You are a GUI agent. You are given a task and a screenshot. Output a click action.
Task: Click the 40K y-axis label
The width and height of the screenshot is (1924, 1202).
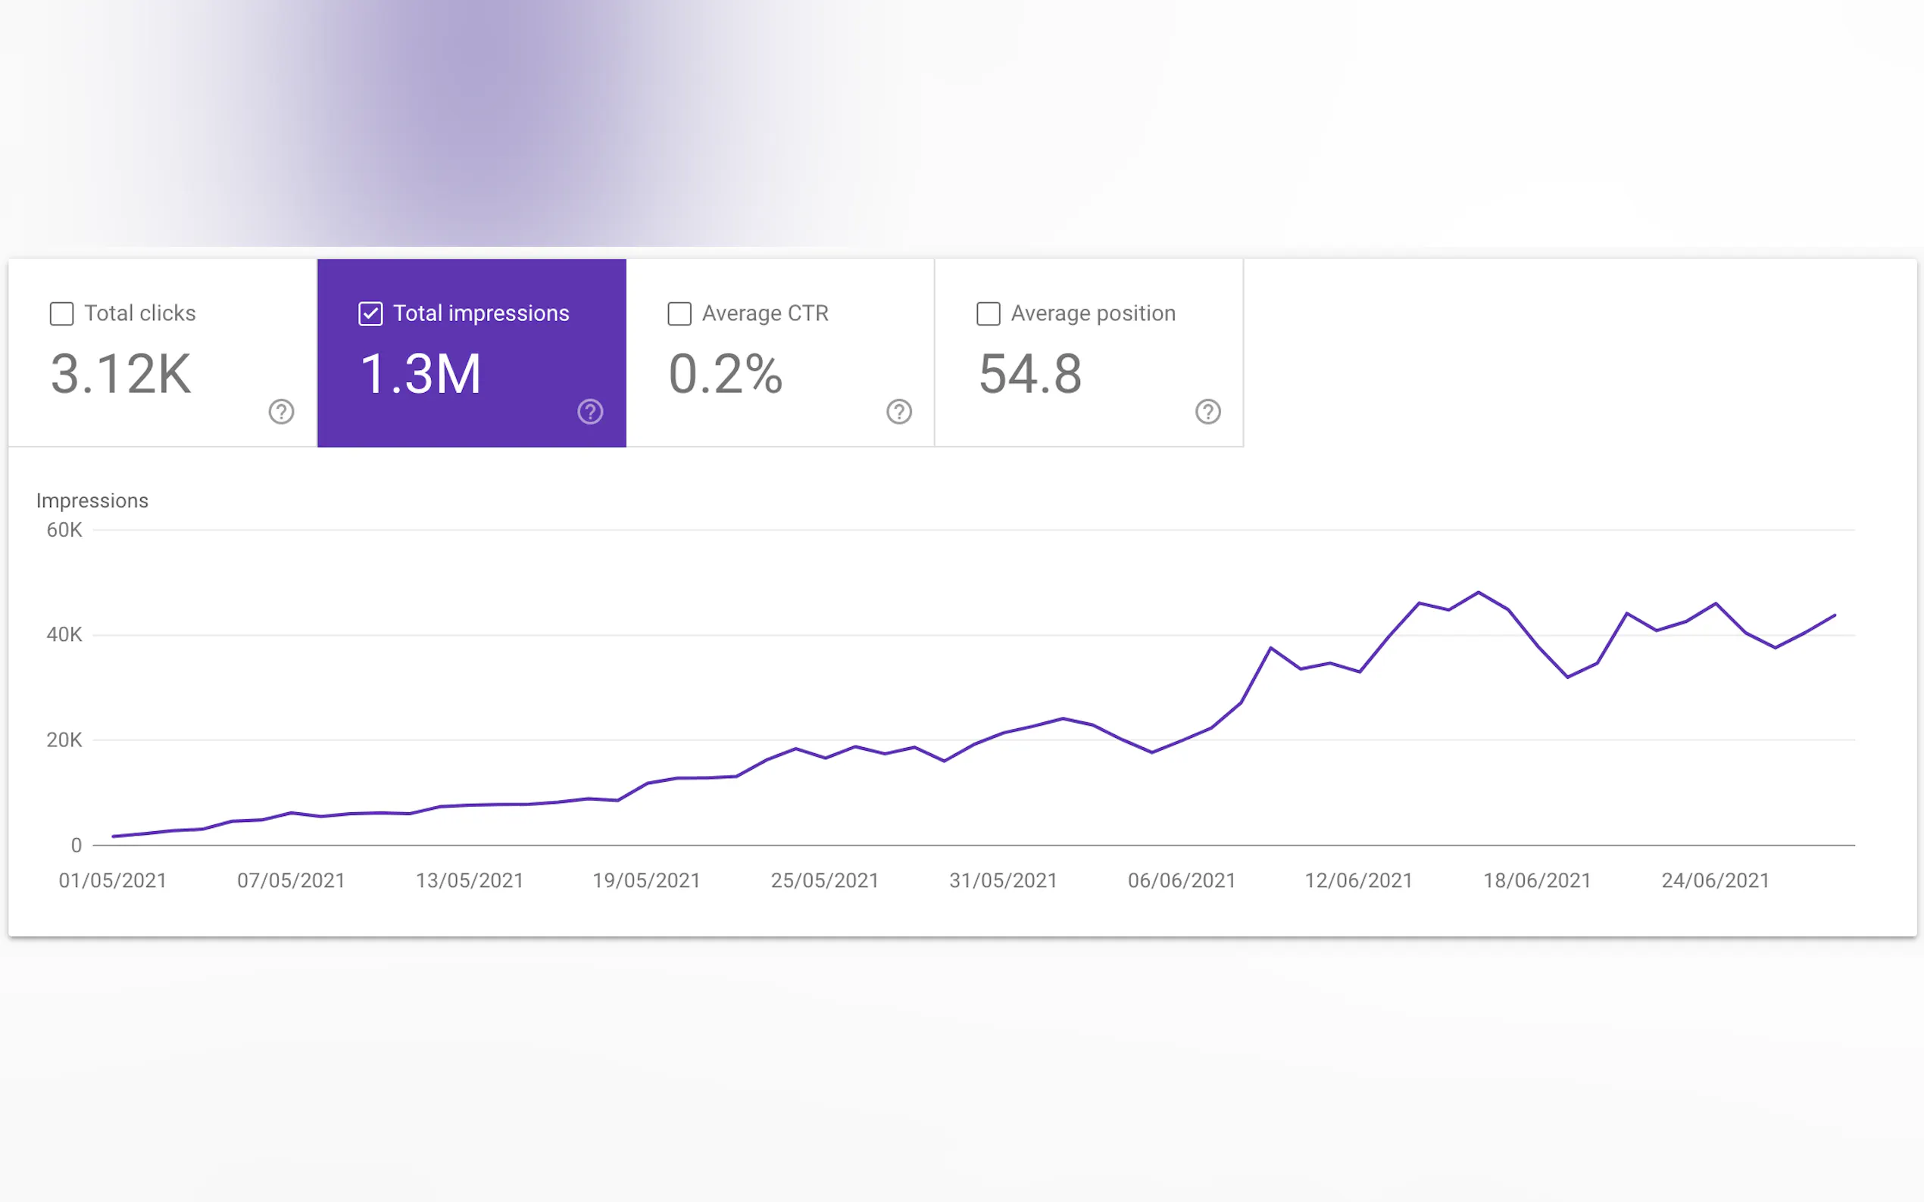(64, 635)
